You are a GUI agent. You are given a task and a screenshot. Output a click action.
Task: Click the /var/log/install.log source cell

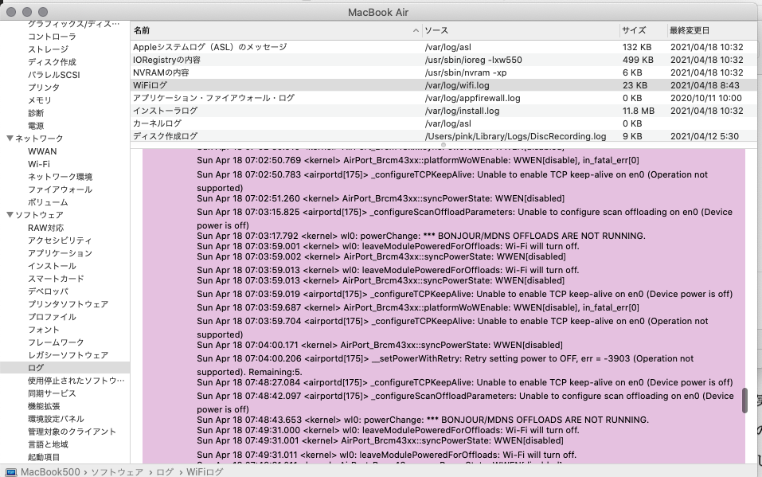pos(462,111)
